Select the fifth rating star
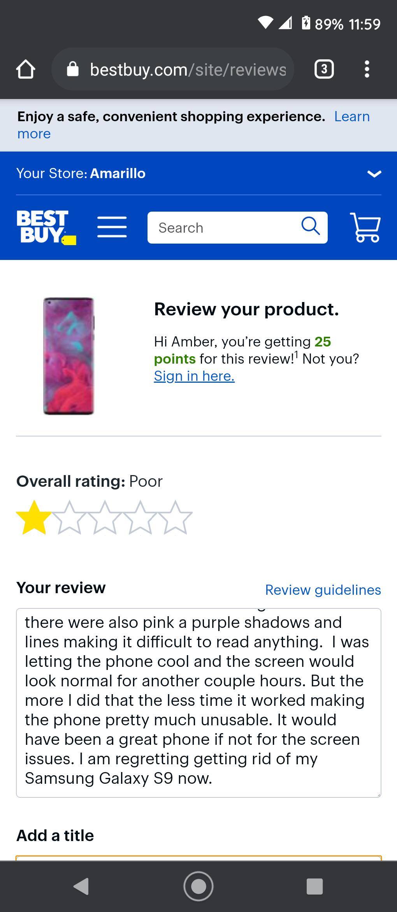Image resolution: width=397 pixels, height=912 pixels. [x=175, y=518]
